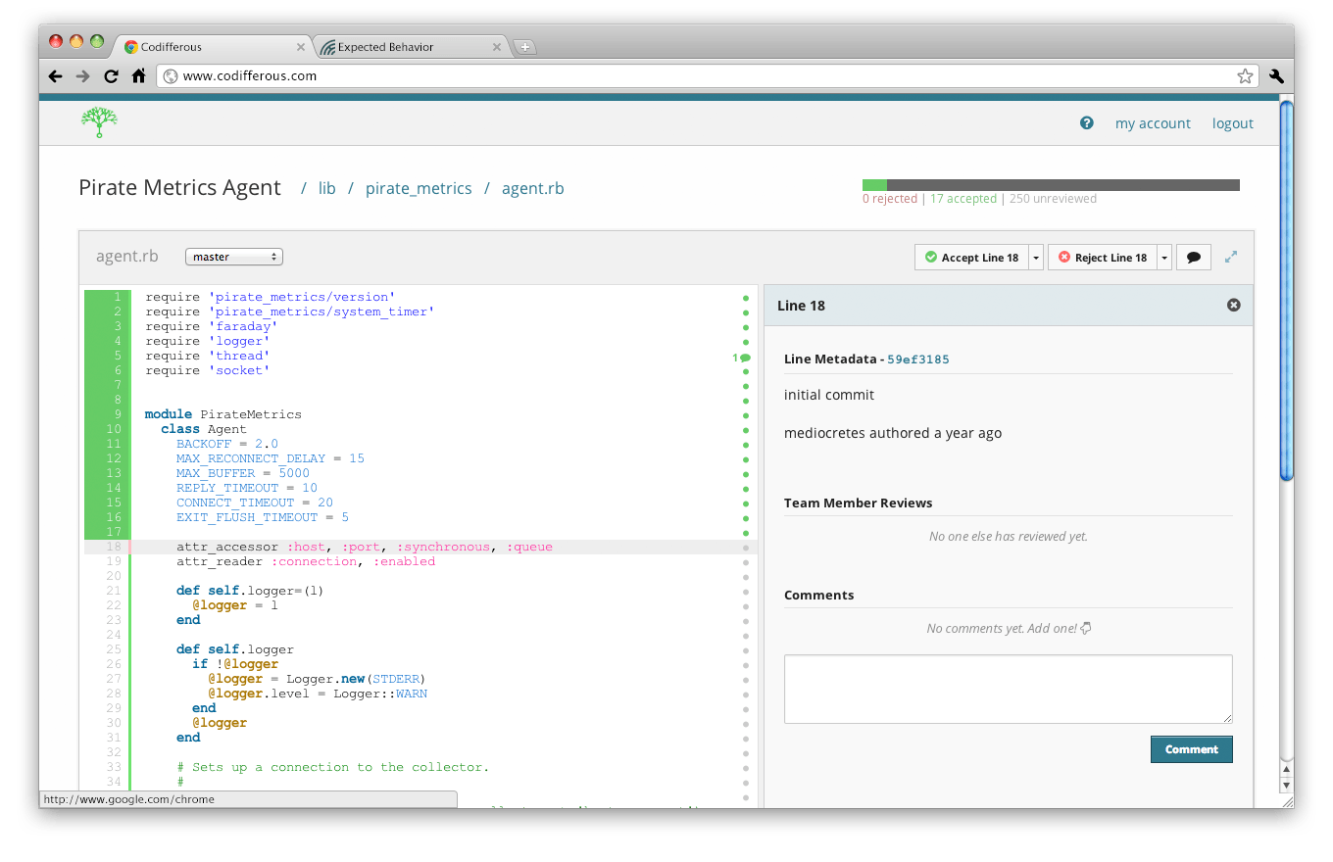1333x862 pixels.
Task: Click the 'require 'faraday'' line
Action: click(x=212, y=326)
